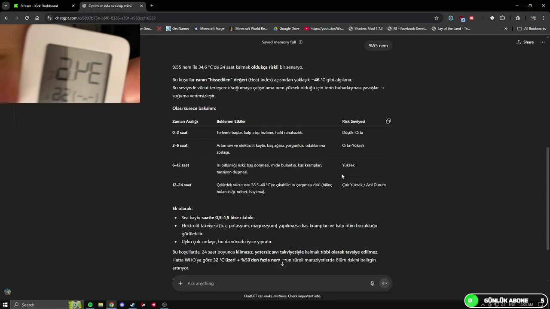This screenshot has height=309, width=550.
Task: Close the Kick Dashboard tab
Action: coord(73,6)
